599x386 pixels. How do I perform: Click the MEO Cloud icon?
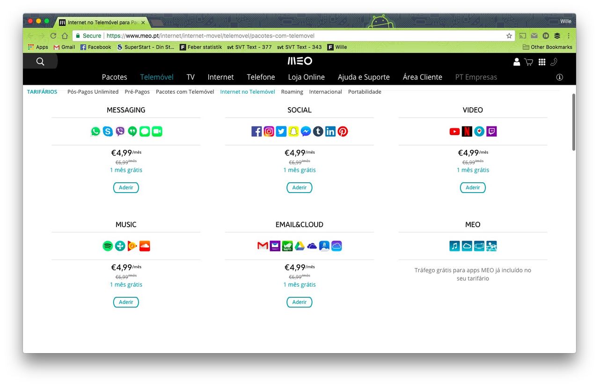coord(467,246)
